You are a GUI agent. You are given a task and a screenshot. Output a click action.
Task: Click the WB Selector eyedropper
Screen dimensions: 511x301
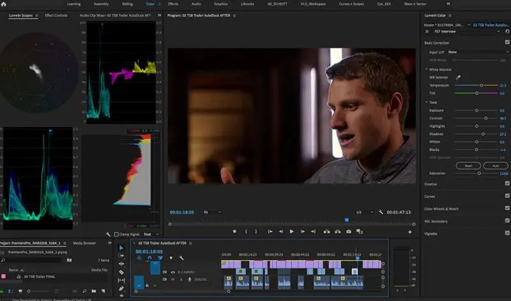click(x=458, y=77)
